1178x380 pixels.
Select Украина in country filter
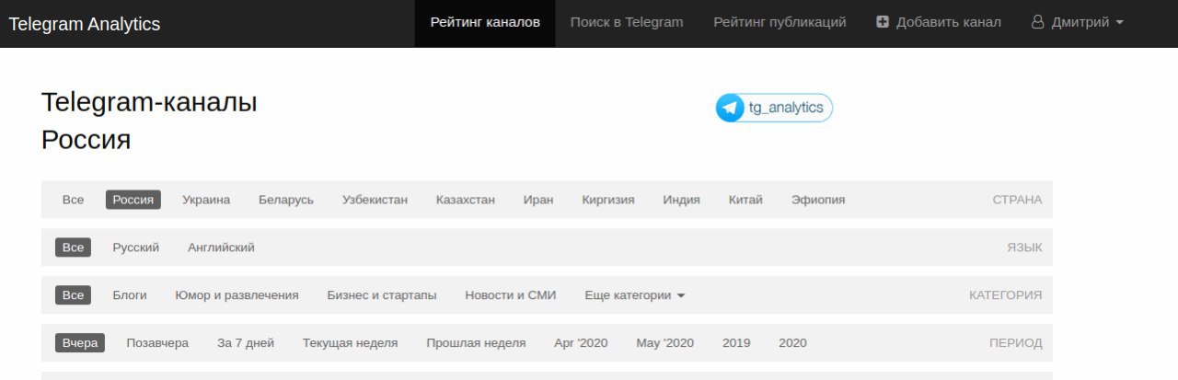pos(206,200)
